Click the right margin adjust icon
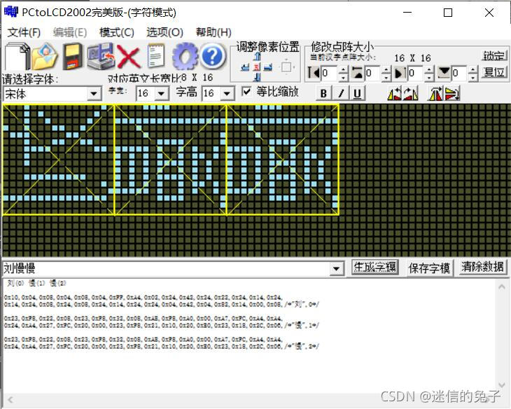The width and height of the screenshot is (511, 409). pos(400,73)
